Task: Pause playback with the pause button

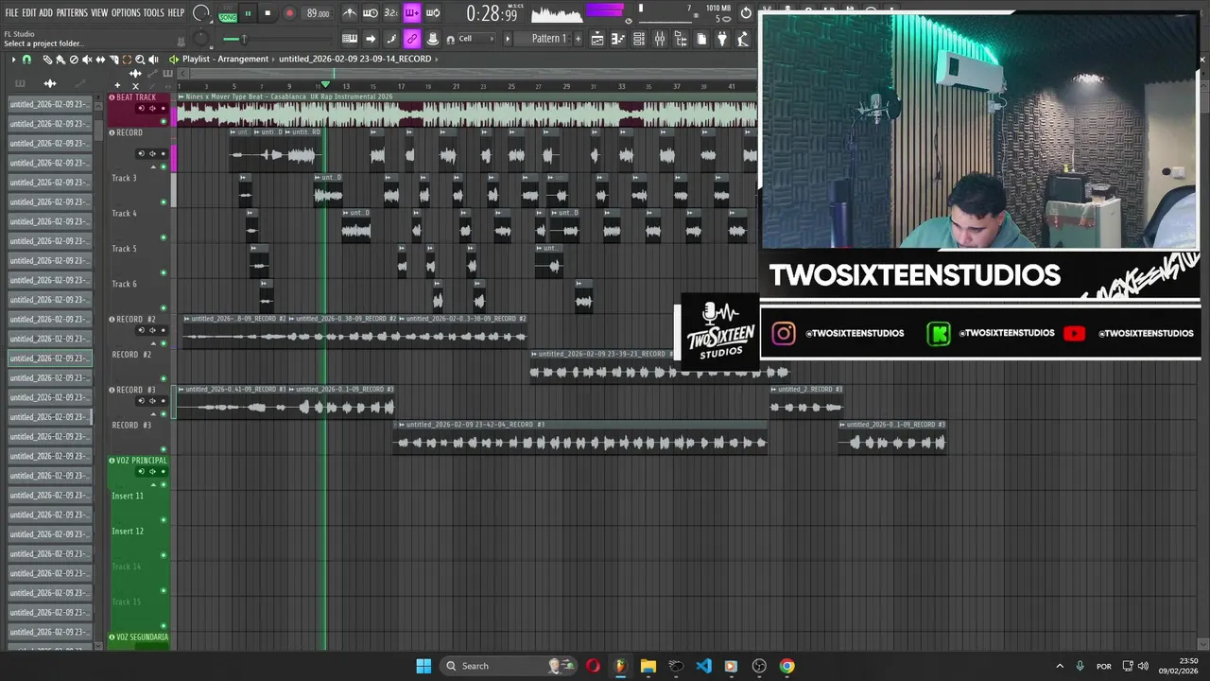Action: pyautogui.click(x=248, y=13)
